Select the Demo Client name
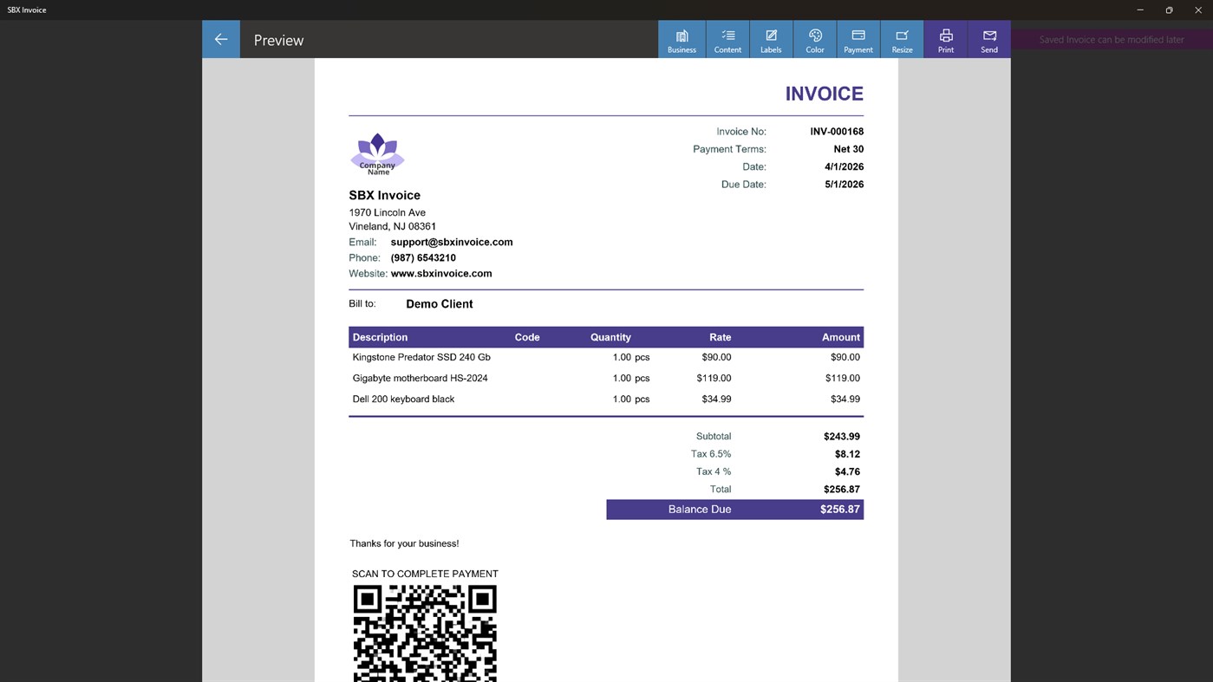Viewport: 1213px width, 682px height. click(439, 303)
